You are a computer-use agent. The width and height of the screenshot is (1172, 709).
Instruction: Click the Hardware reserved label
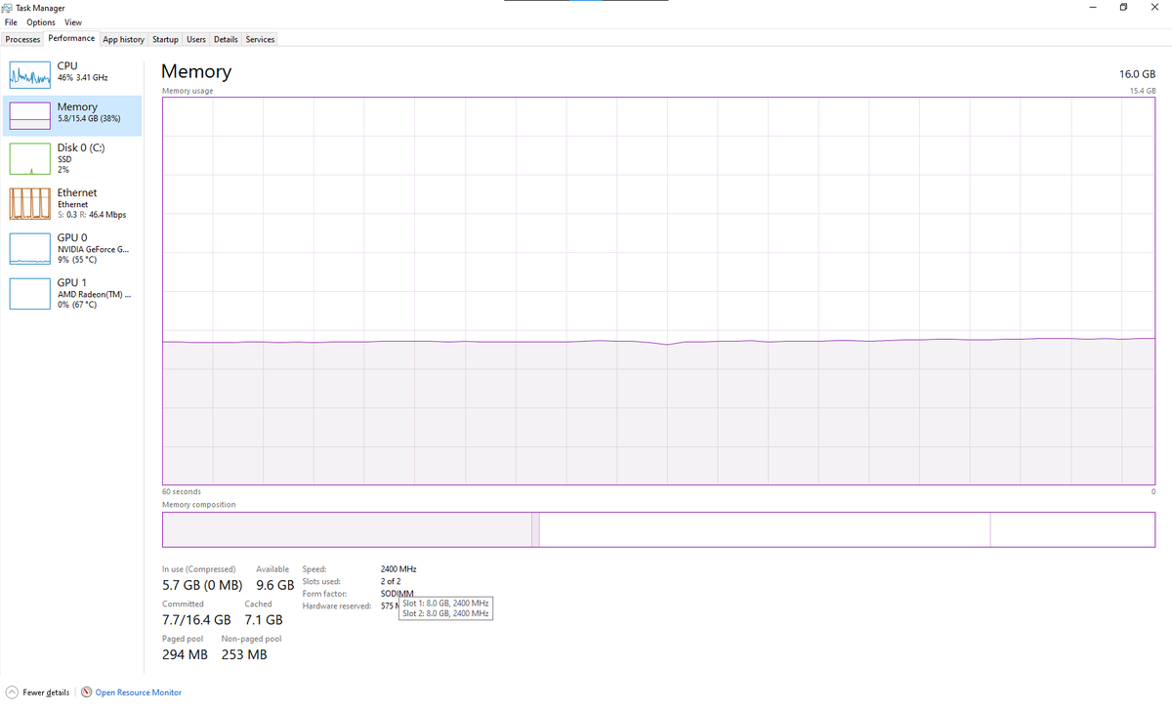coord(337,606)
